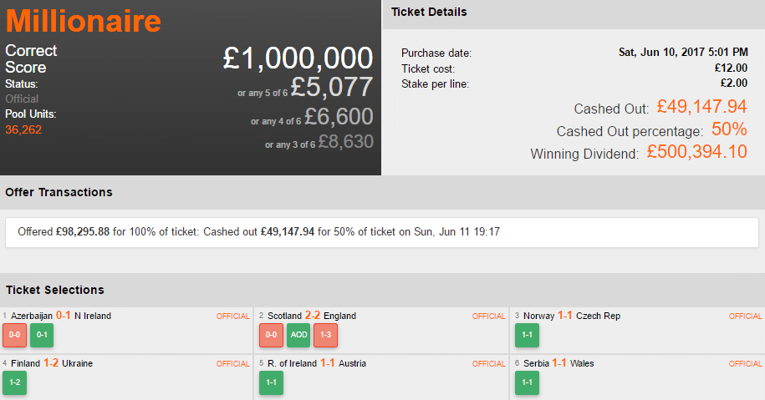Select the green AOD chip for Scotland-England

[x=298, y=336]
